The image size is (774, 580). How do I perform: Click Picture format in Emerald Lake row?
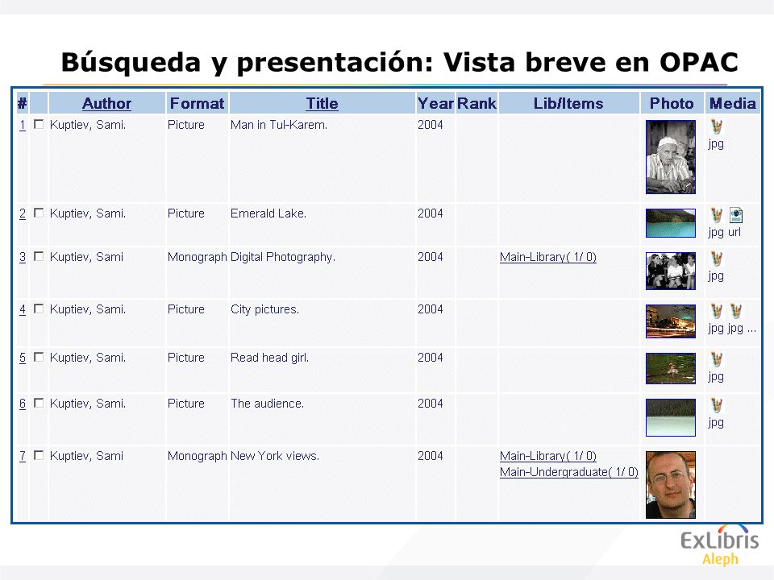pyautogui.click(x=186, y=213)
